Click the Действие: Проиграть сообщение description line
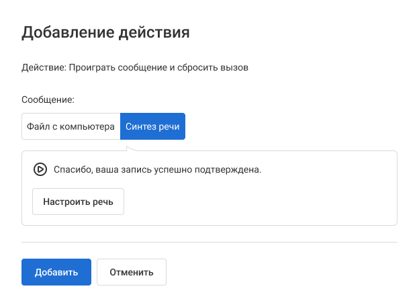This screenshot has height=307, width=419. click(135, 68)
